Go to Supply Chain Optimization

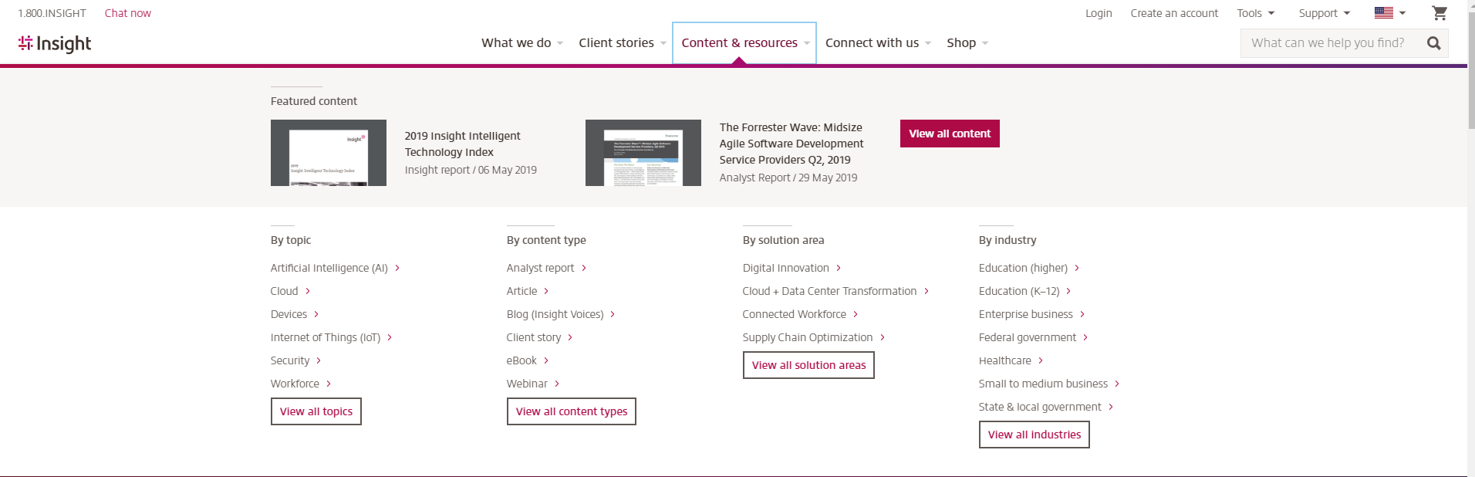(807, 337)
